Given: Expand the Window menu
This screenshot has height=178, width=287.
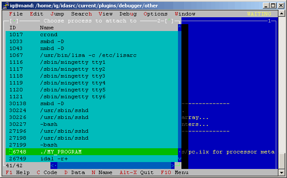Looking at the screenshot, I should tap(185, 14).
